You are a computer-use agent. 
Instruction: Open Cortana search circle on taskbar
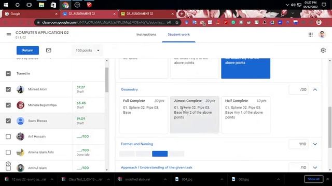[17, 5]
